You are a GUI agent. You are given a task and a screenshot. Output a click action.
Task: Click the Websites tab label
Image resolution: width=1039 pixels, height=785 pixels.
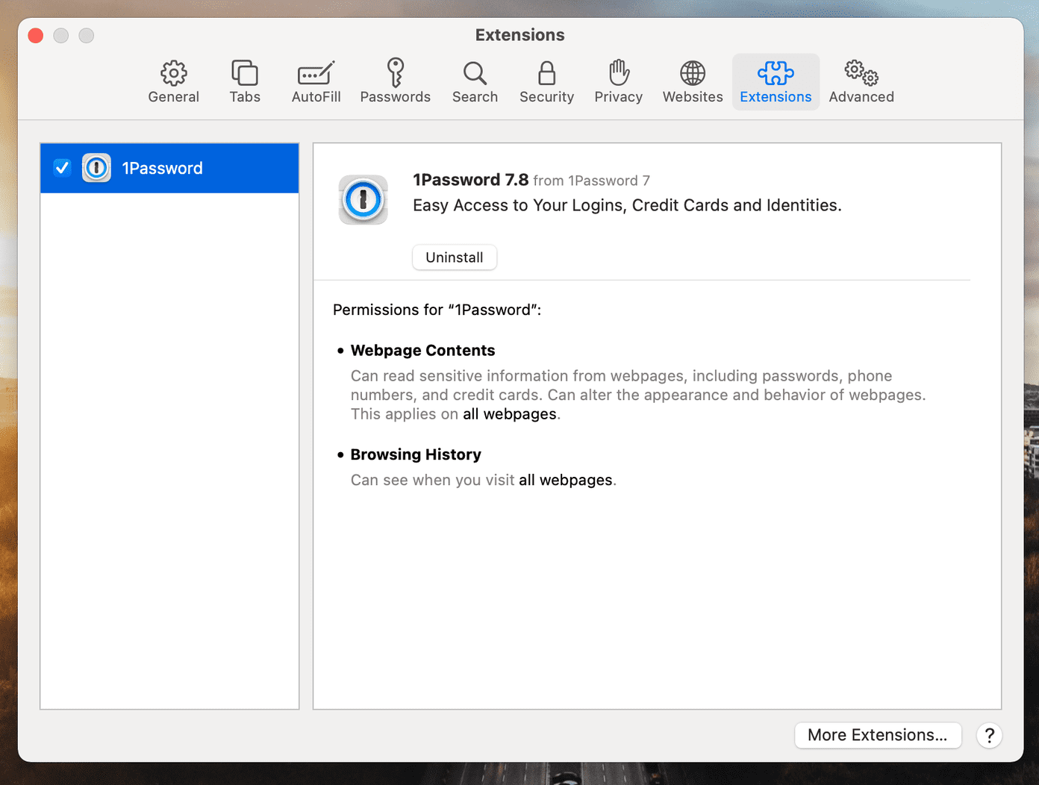point(693,97)
